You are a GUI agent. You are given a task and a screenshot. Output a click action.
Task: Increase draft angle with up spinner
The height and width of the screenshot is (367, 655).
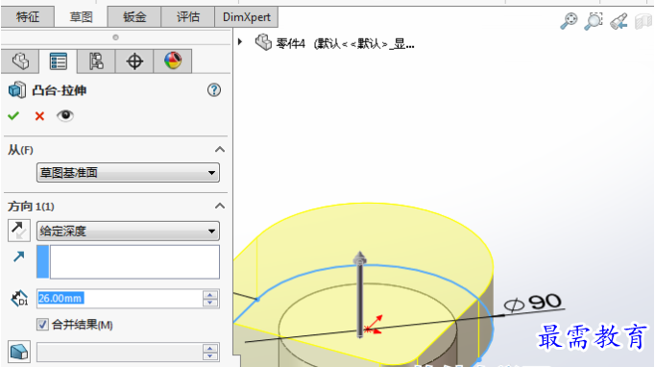tap(210, 348)
